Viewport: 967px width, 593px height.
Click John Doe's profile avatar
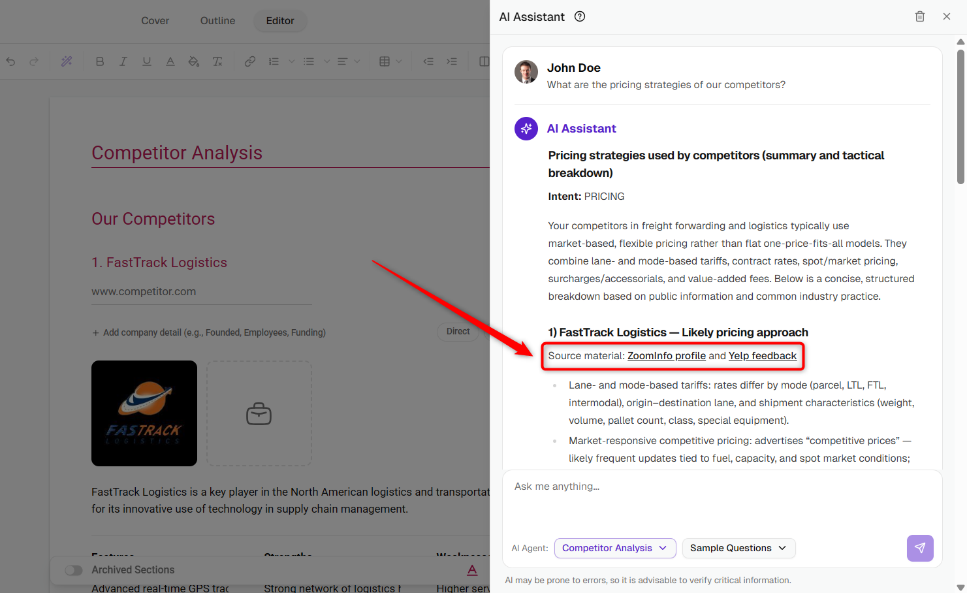pyautogui.click(x=526, y=72)
